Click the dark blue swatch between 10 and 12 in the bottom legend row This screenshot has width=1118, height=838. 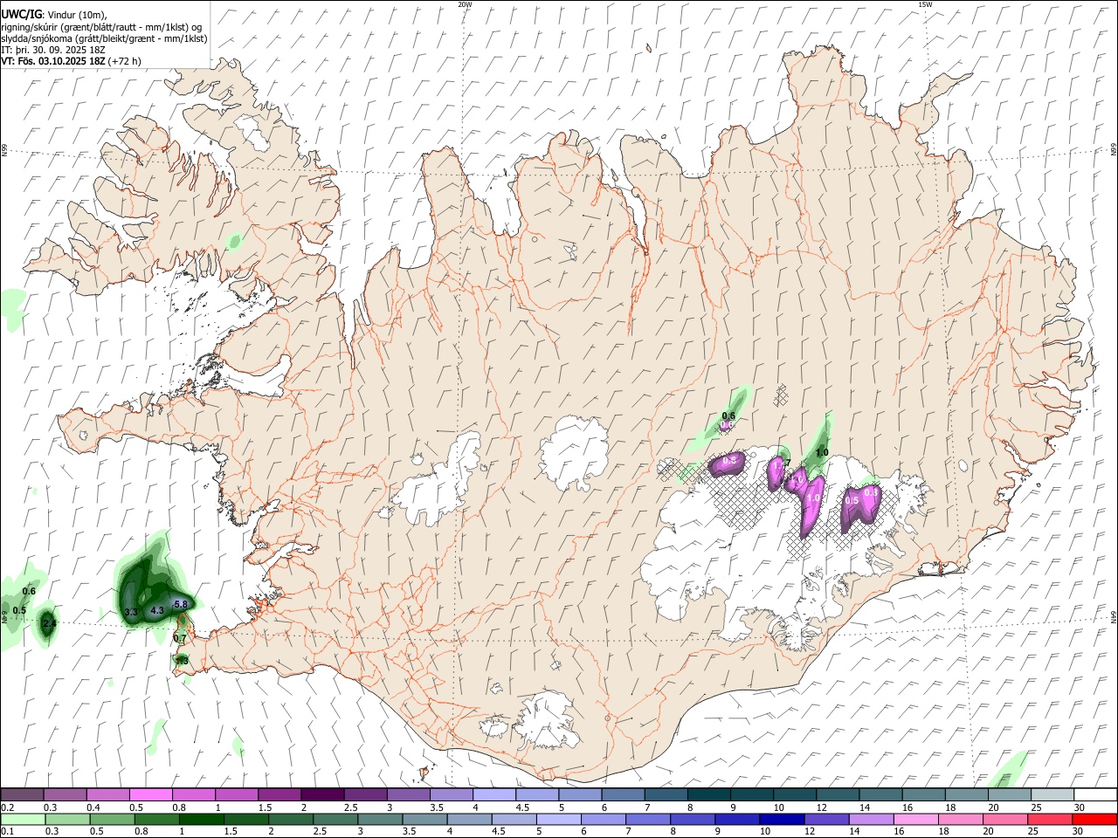click(x=783, y=819)
